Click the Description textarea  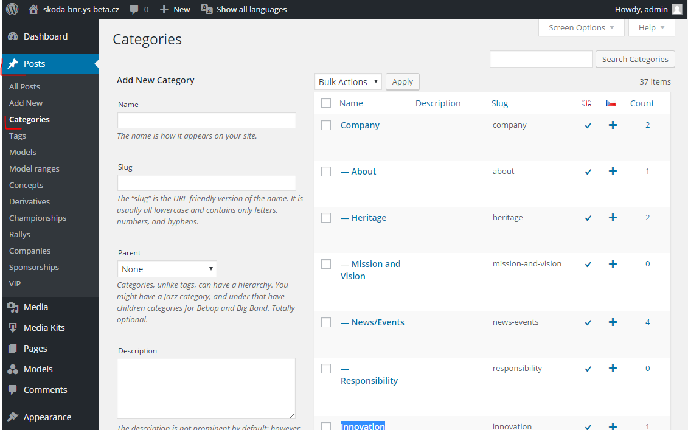pyautogui.click(x=206, y=388)
